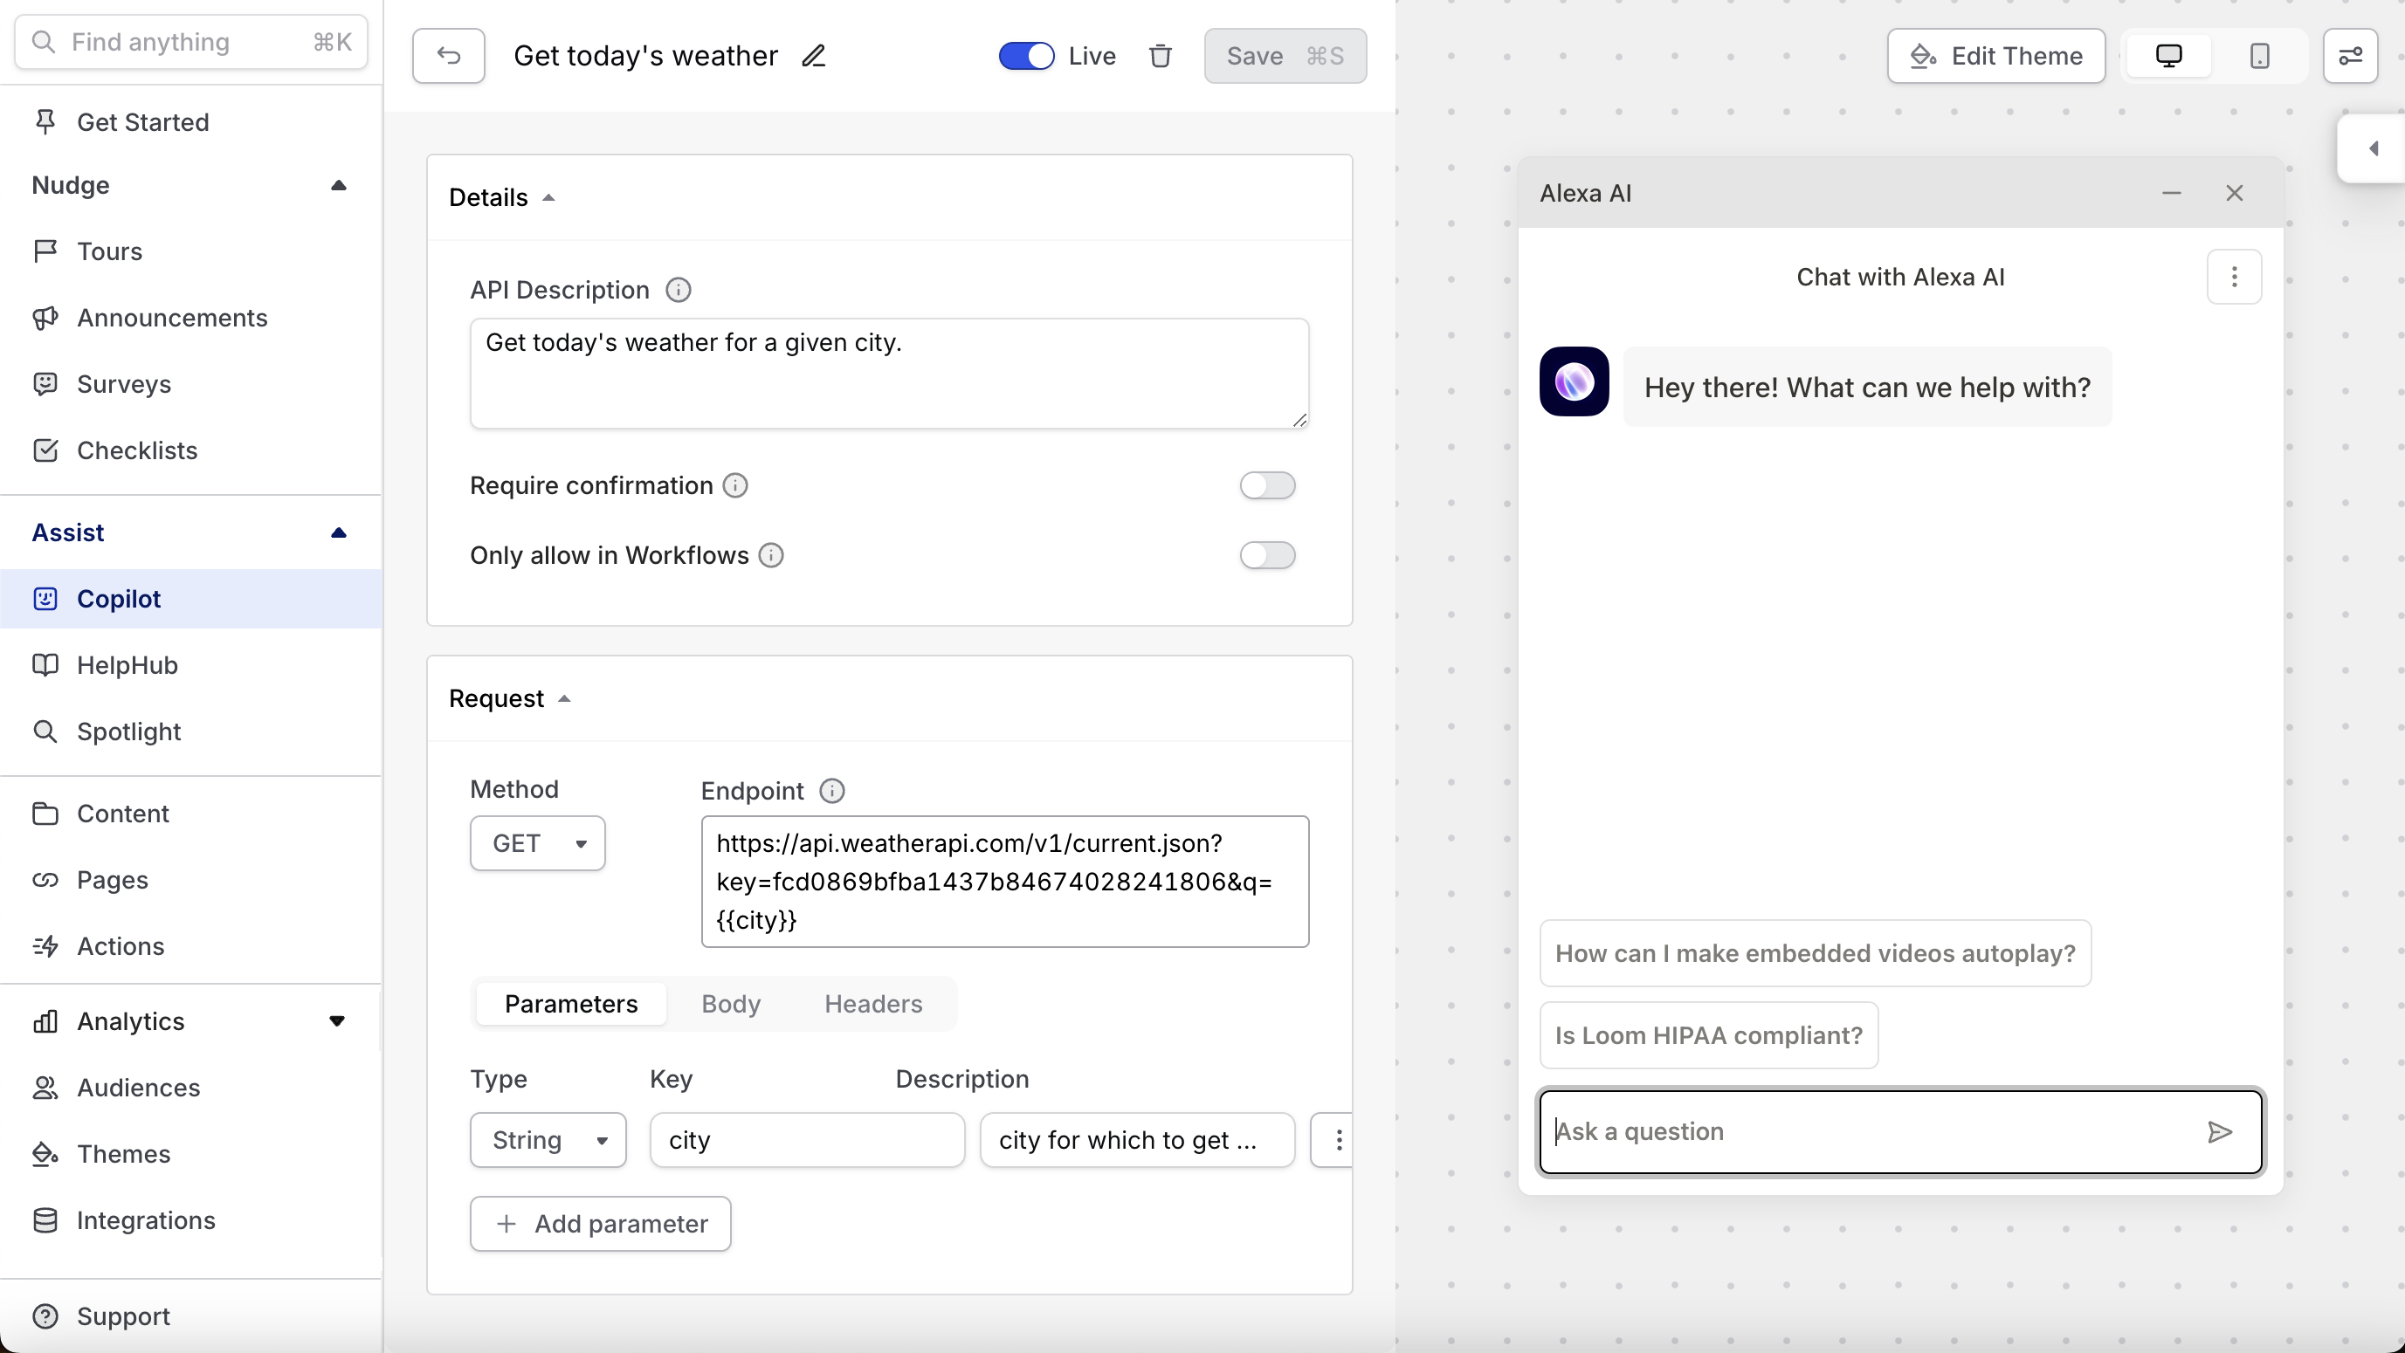Screen dimensions: 2405x1353
Task: Click the Edit Theme button
Action: click(1996, 56)
